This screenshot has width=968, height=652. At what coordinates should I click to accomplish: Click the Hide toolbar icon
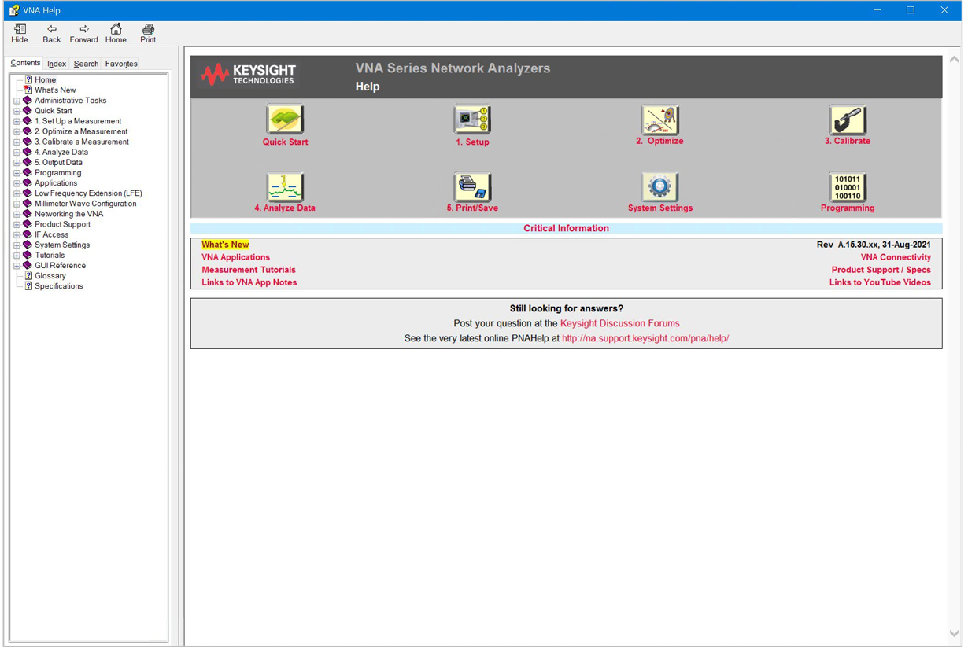(20, 33)
